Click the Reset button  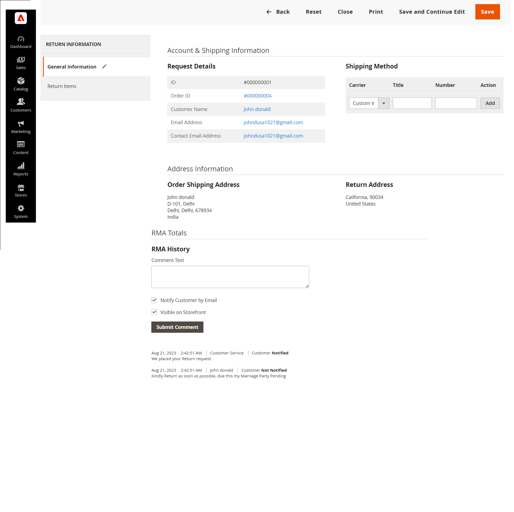[x=314, y=12]
